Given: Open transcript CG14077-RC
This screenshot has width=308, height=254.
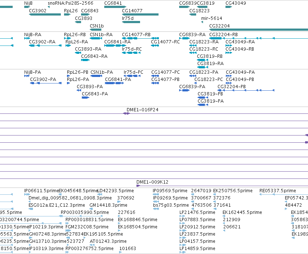Looking at the screenshot, I should pos(165,42).
